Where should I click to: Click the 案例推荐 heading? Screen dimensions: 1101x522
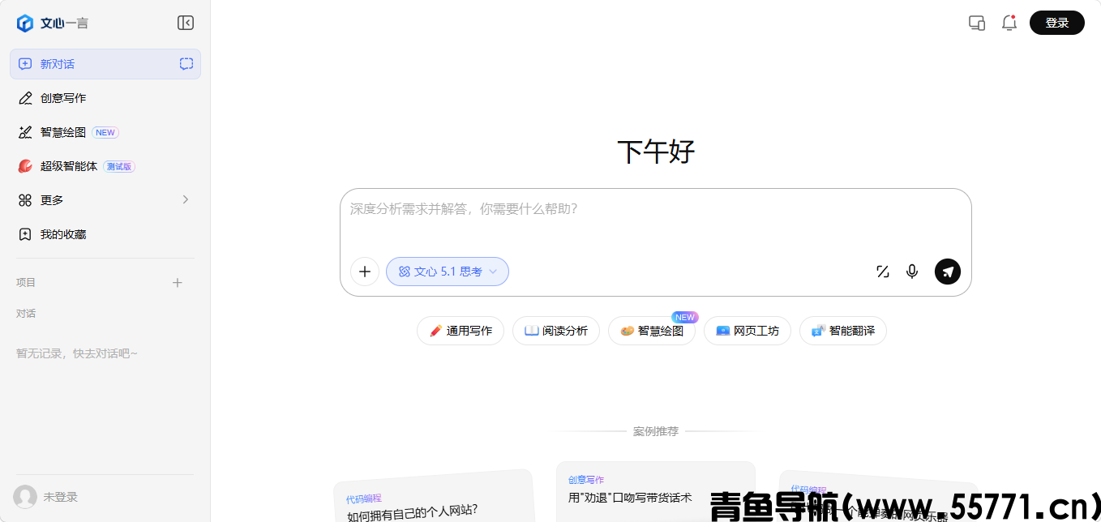[656, 431]
